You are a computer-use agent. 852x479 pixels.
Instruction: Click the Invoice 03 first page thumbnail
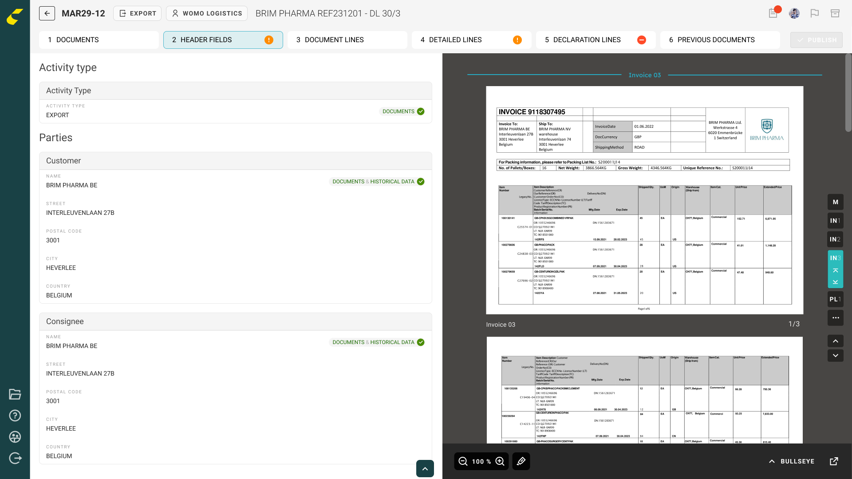coord(645,200)
